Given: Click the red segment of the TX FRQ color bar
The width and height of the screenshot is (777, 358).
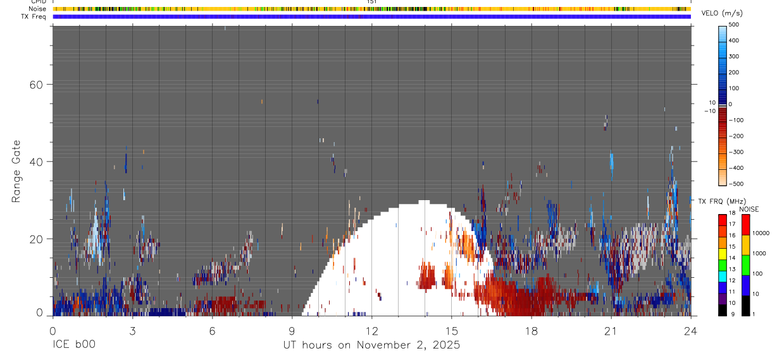Looking at the screenshot, I should 723,220.
